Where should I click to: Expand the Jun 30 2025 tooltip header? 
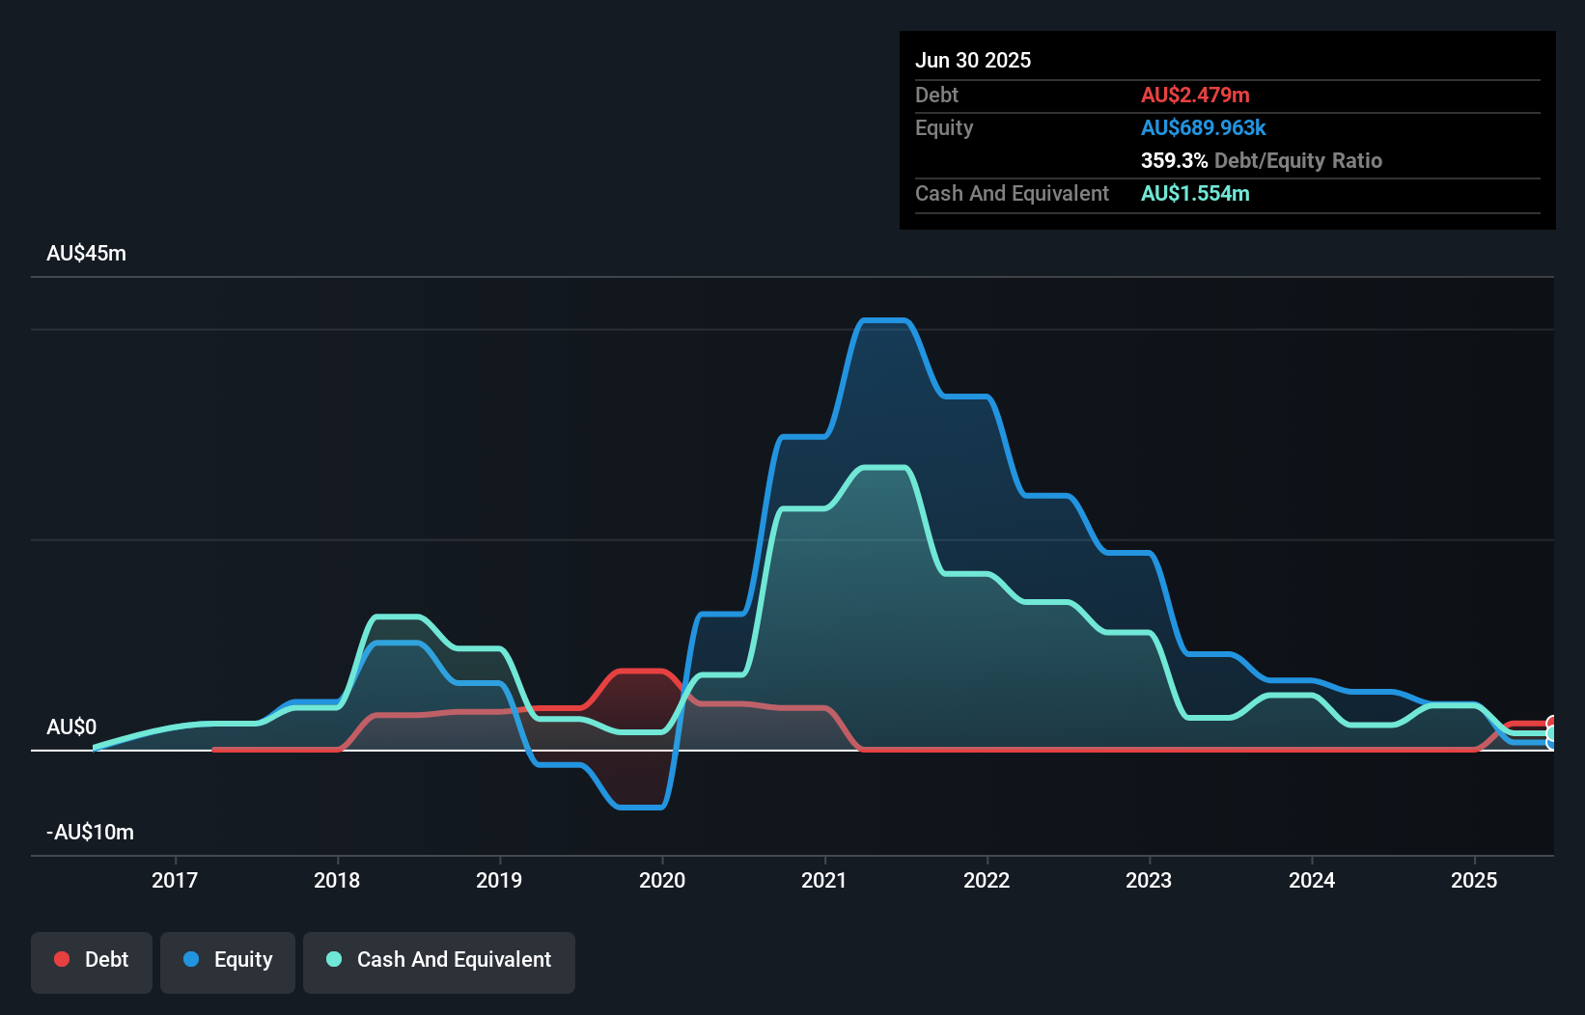tap(973, 60)
